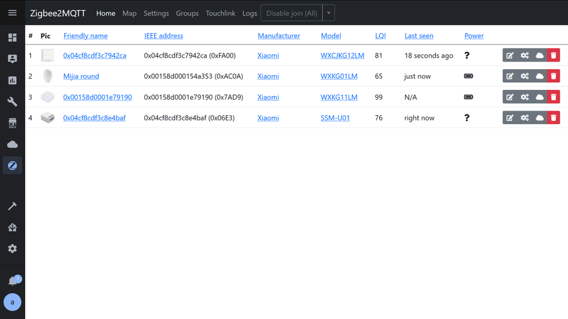Open the Supervisor house sidebar icon
568x319 pixels.
tap(12, 227)
